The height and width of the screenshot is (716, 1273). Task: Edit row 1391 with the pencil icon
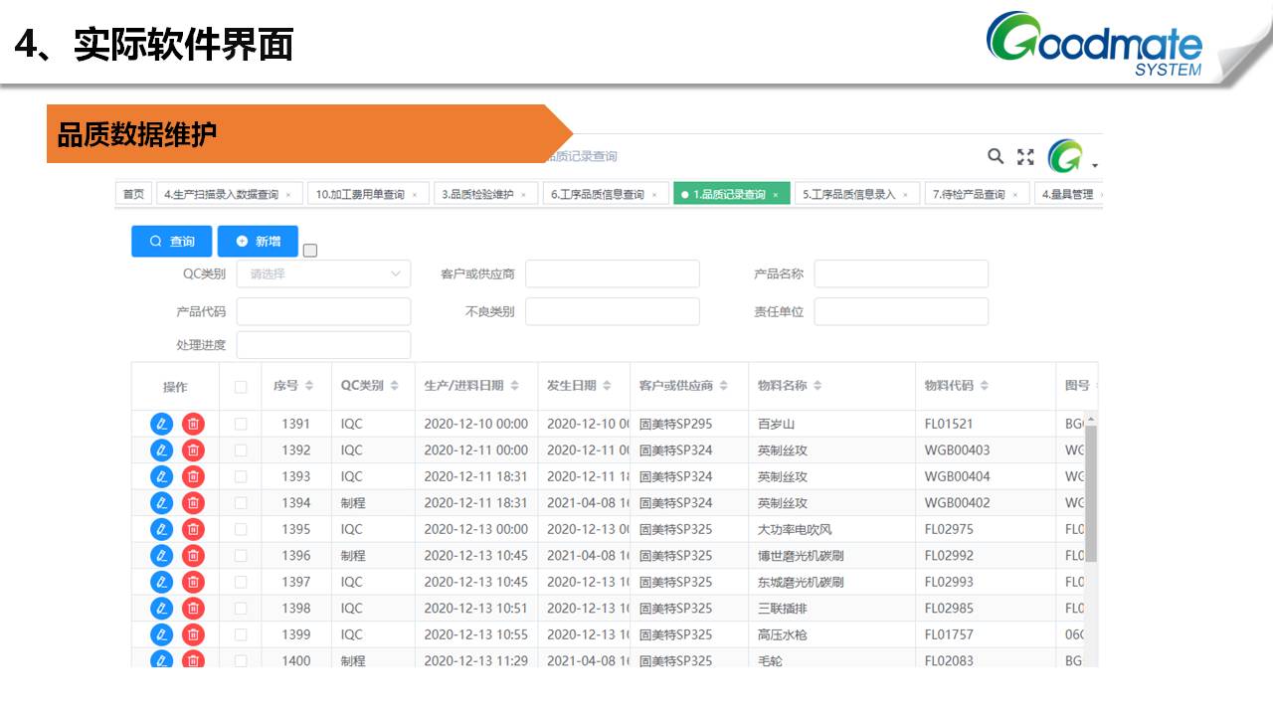coord(161,424)
